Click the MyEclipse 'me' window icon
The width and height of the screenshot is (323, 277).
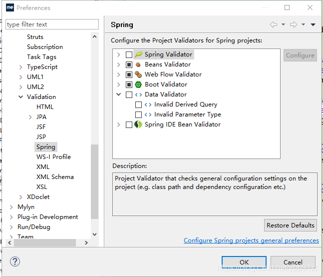10,7
